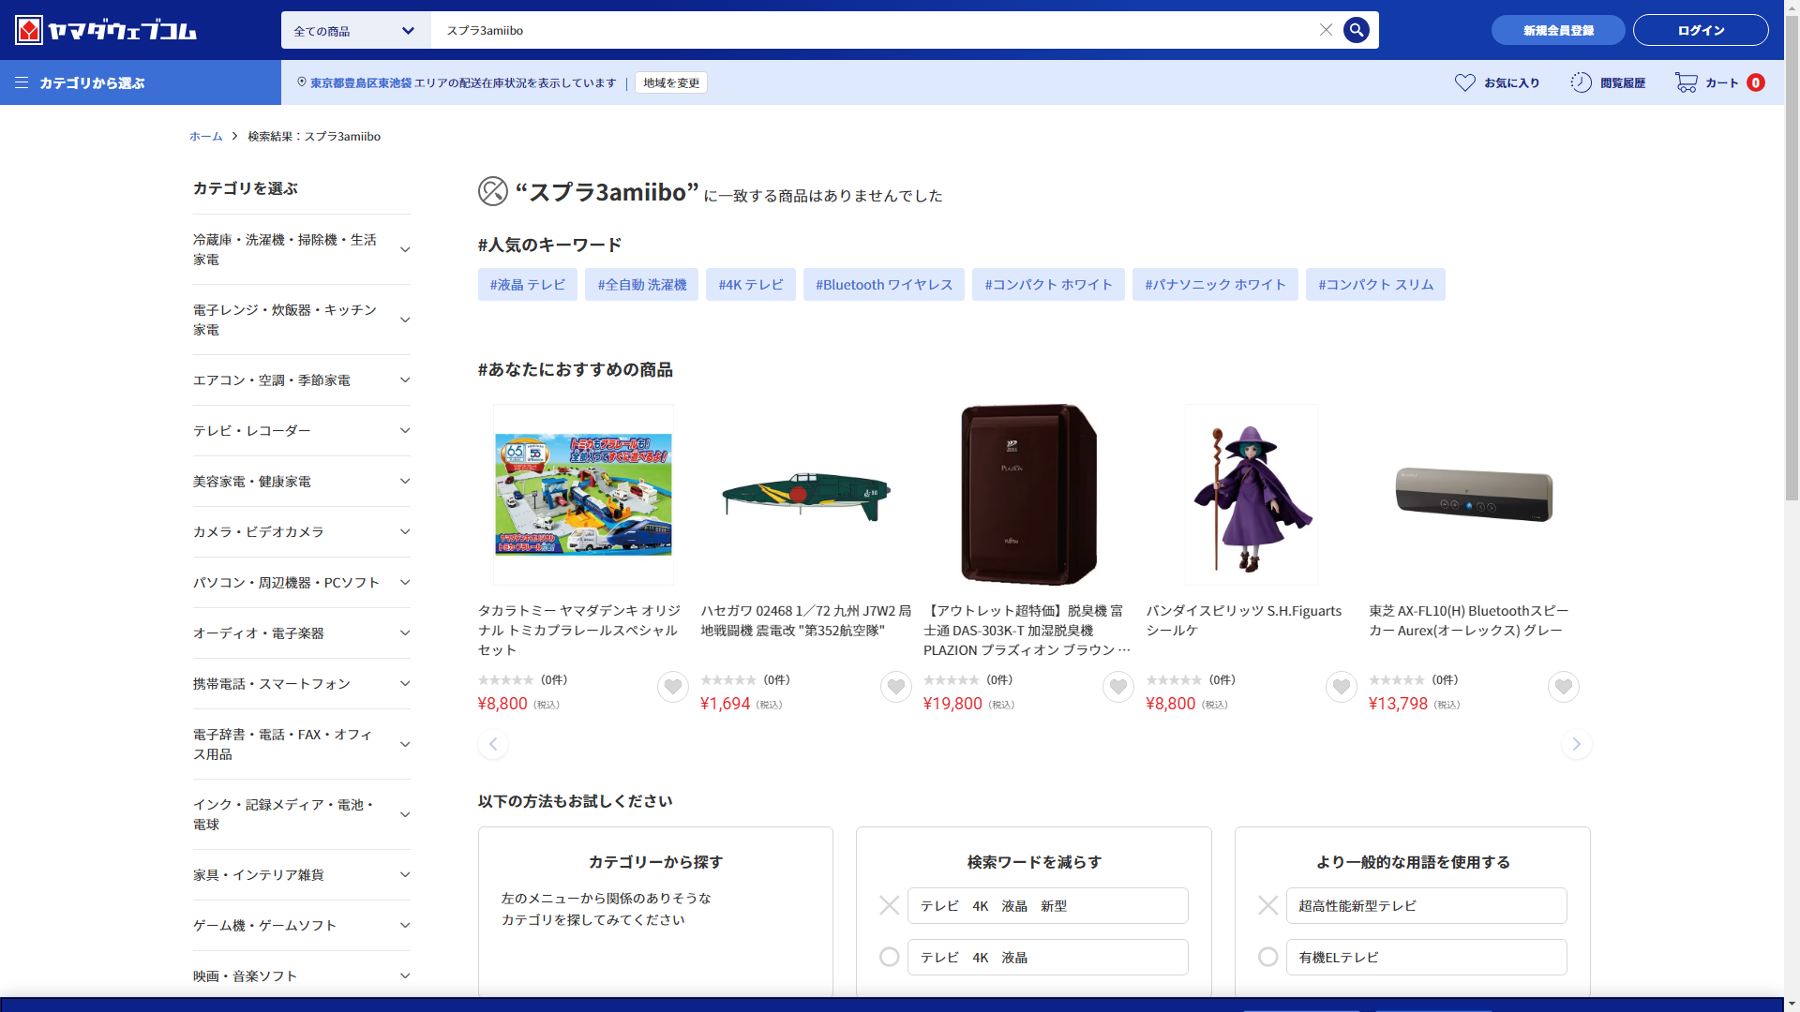The image size is (1800, 1012).
Task: Select radio for 有機ELテレビ suggestion
Action: pos(1267,957)
